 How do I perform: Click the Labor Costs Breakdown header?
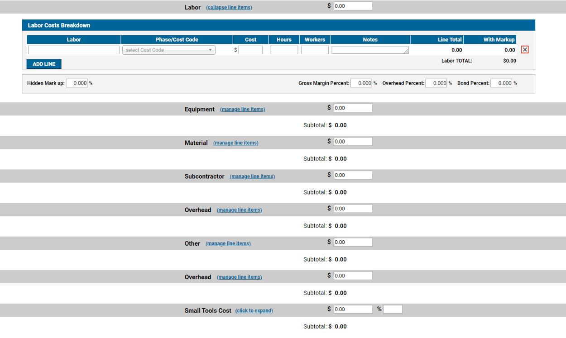tap(278, 25)
